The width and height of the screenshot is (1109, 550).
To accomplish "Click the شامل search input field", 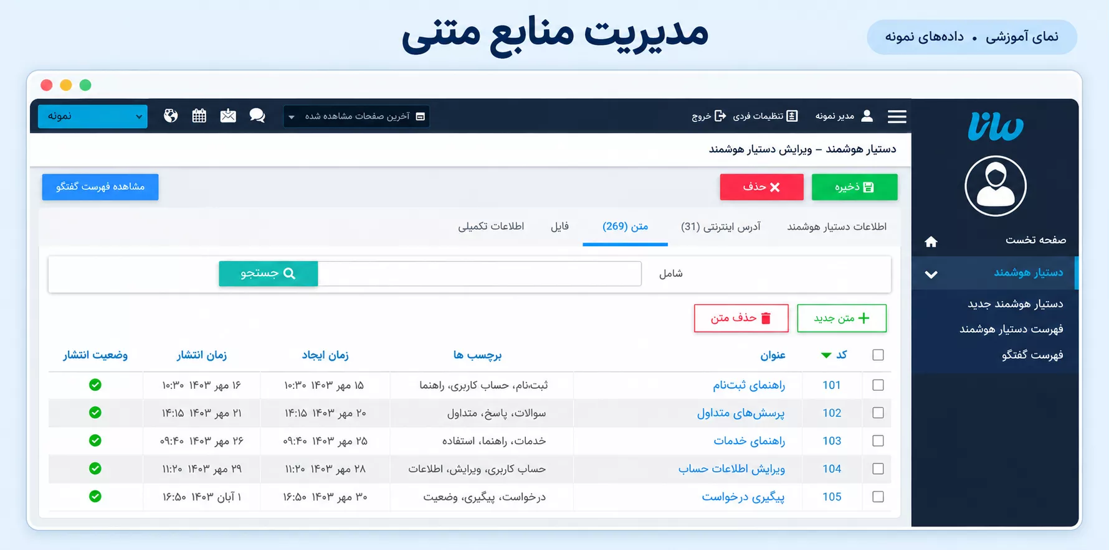I will (x=479, y=273).
